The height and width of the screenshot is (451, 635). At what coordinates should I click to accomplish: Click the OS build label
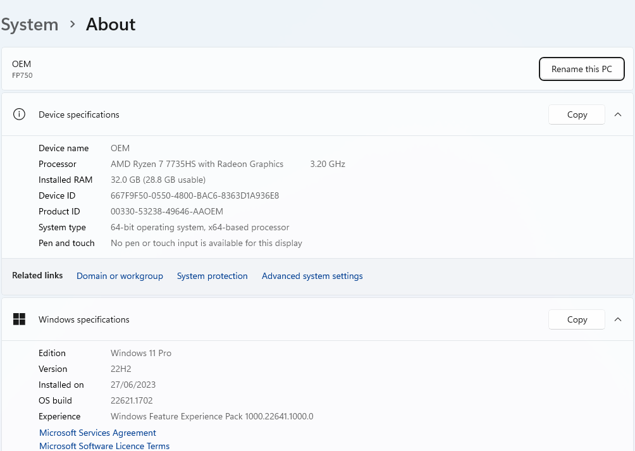55,400
